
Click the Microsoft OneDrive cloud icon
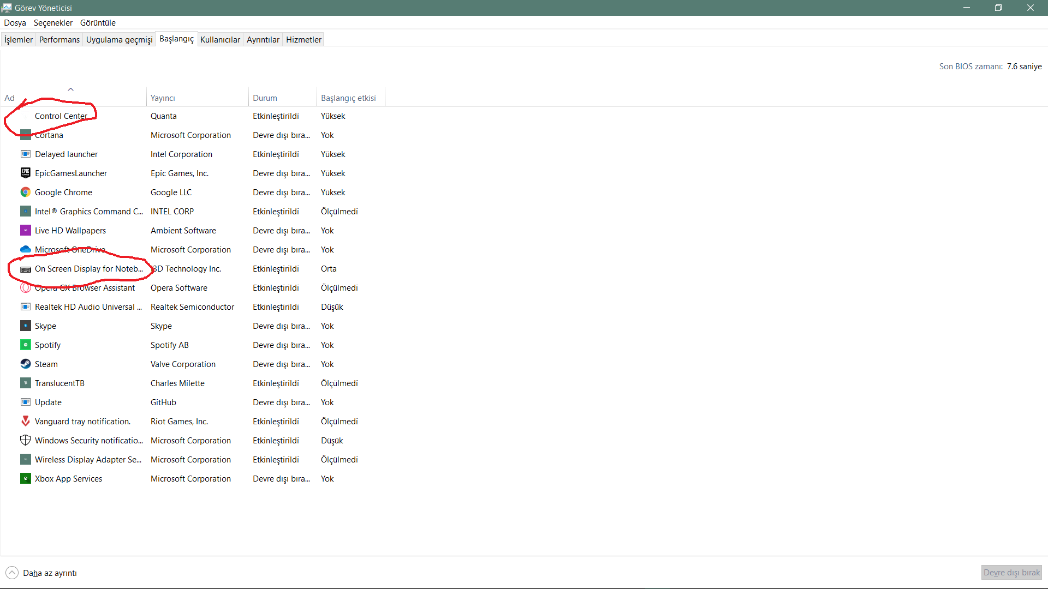(25, 249)
